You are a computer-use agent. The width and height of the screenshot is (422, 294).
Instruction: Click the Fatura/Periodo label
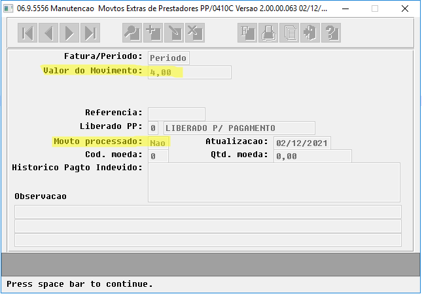[103, 56]
